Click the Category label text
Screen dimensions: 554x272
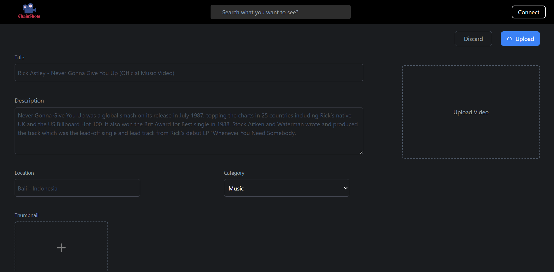point(234,173)
